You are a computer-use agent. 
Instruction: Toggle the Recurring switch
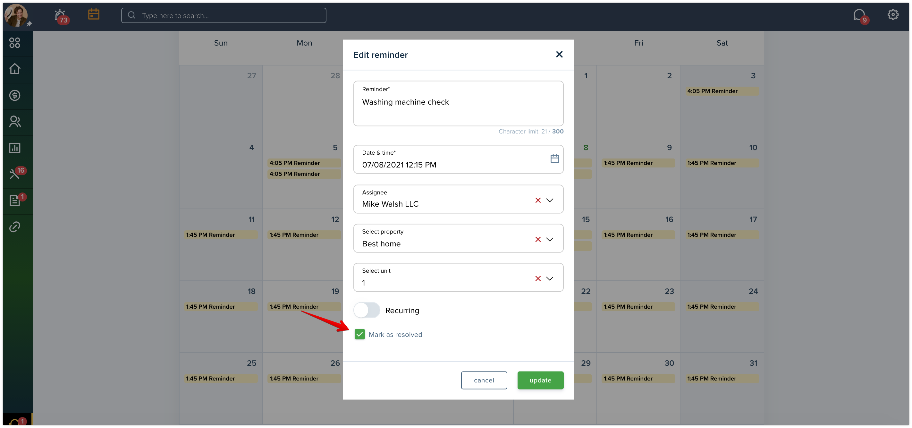[x=367, y=310]
